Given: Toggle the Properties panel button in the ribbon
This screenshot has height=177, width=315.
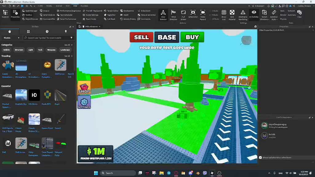Looking at the screenshot, I should tap(15, 14).
